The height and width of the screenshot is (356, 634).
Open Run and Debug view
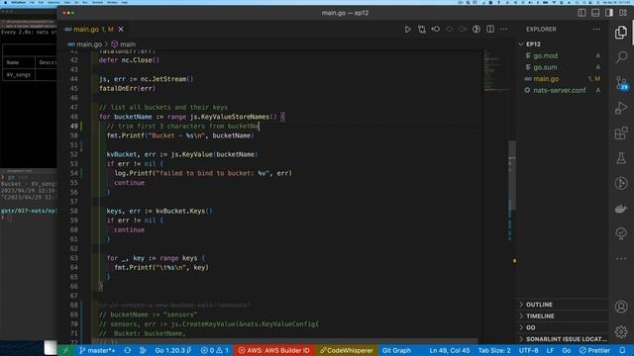pyautogui.click(x=621, y=108)
